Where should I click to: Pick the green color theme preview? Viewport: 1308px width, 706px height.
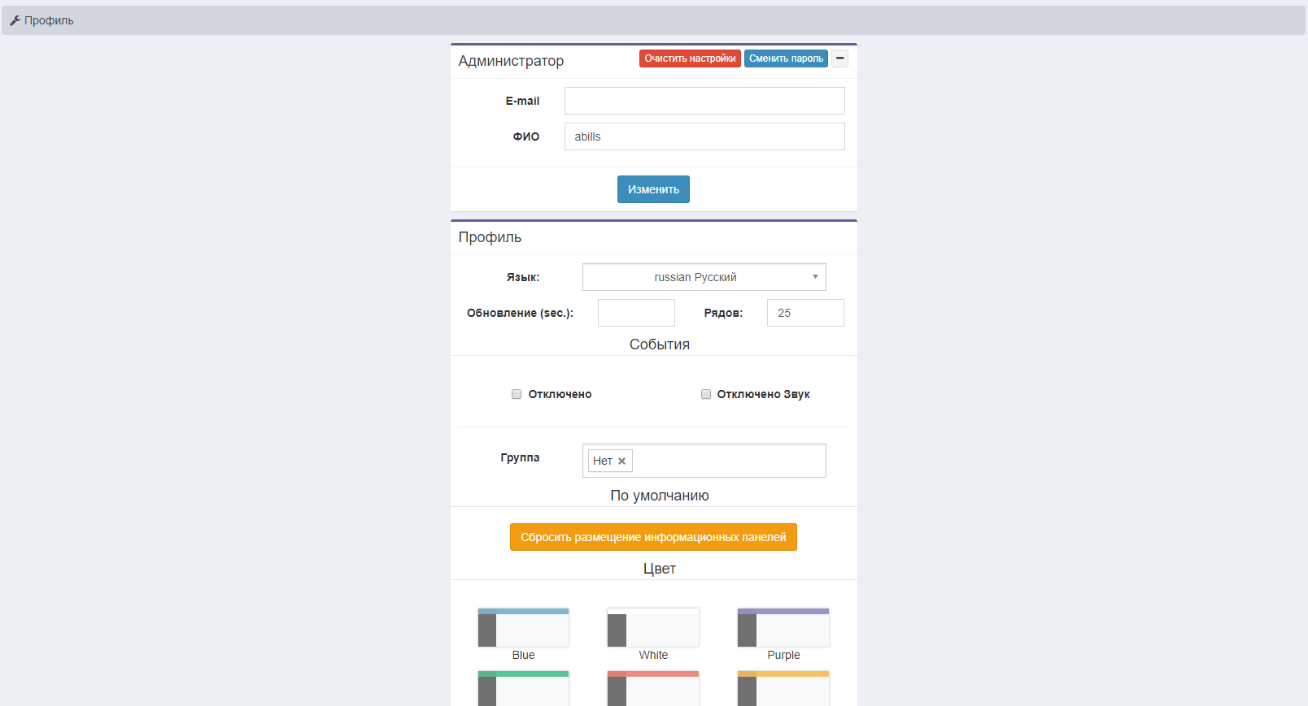[x=523, y=688]
